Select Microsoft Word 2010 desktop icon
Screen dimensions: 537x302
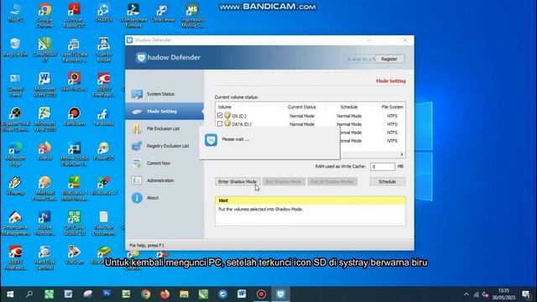pyautogui.click(x=44, y=85)
